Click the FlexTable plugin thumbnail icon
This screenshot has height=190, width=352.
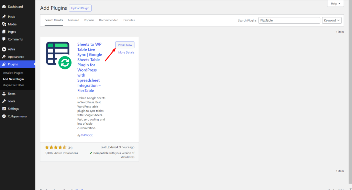[x=59, y=55]
